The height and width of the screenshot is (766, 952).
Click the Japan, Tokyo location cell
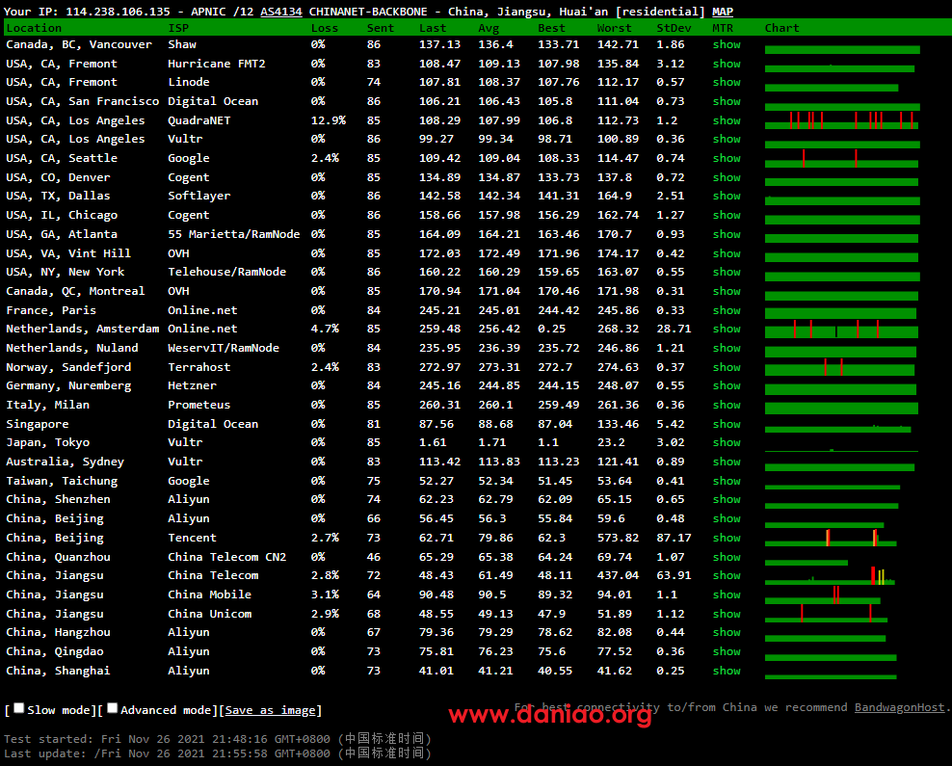pyautogui.click(x=48, y=442)
